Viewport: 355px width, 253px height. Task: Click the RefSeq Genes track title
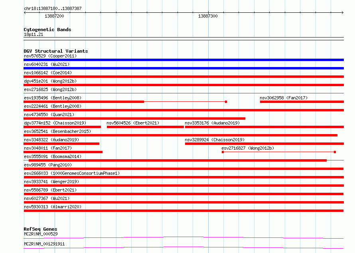pyautogui.click(x=40, y=229)
